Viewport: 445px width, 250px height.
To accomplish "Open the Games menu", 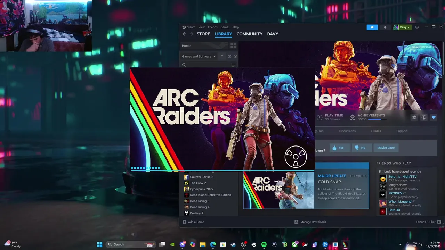I will (x=225, y=27).
